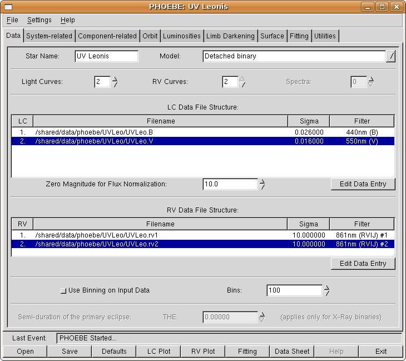The width and height of the screenshot is (406, 361).
Task: Switch to the Component-related tab
Action: (107, 36)
